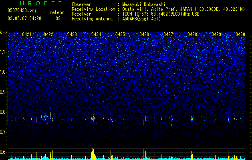The image size is (252, 160).
Task: Click the 0.9 kHz axis label
Action: [x=4, y=92]
